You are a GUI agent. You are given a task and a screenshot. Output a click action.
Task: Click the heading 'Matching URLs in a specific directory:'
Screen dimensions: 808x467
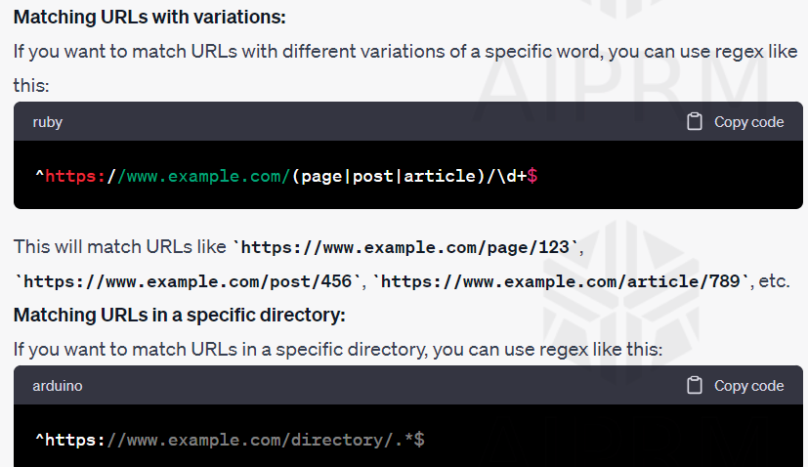click(x=180, y=315)
